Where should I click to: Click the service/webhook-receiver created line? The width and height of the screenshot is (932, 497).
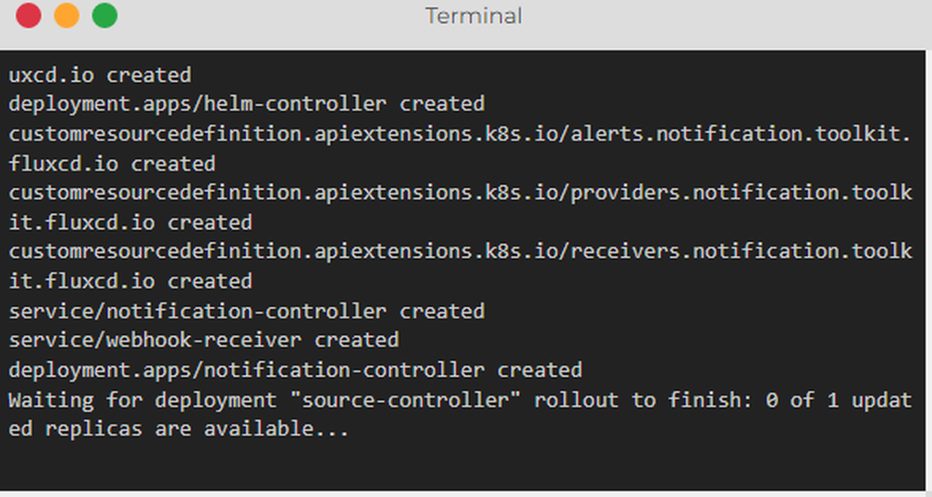click(203, 340)
